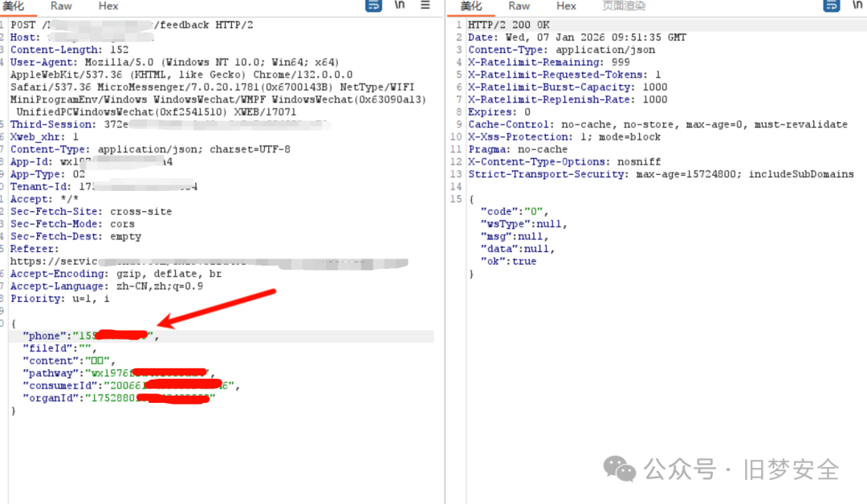Switch to request Raw tab

61,6
